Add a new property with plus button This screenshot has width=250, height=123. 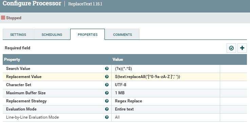[x=242, y=48]
